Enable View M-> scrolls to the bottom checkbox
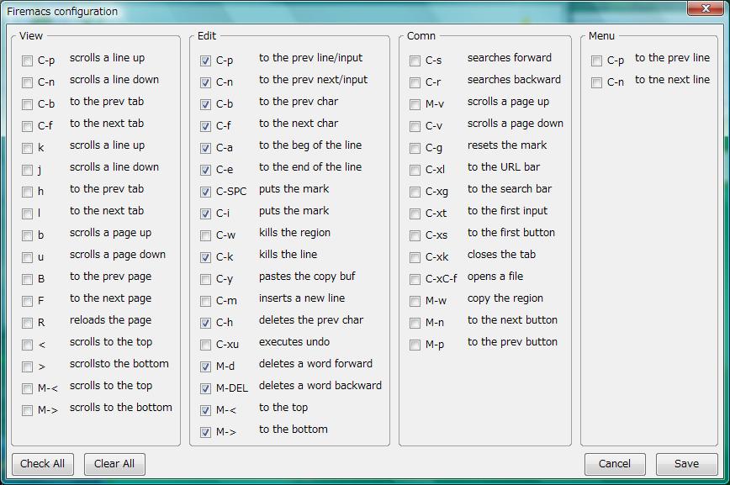 (28, 410)
